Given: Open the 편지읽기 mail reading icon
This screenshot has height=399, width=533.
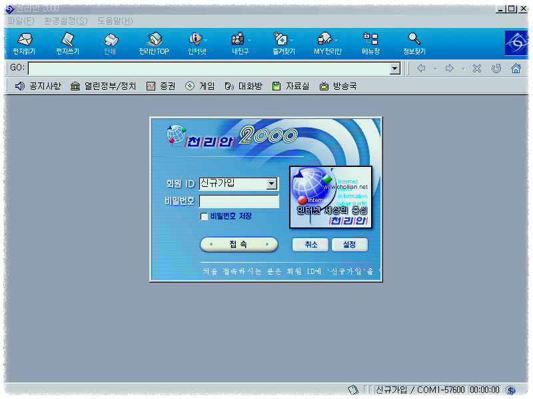Looking at the screenshot, I should 24,44.
